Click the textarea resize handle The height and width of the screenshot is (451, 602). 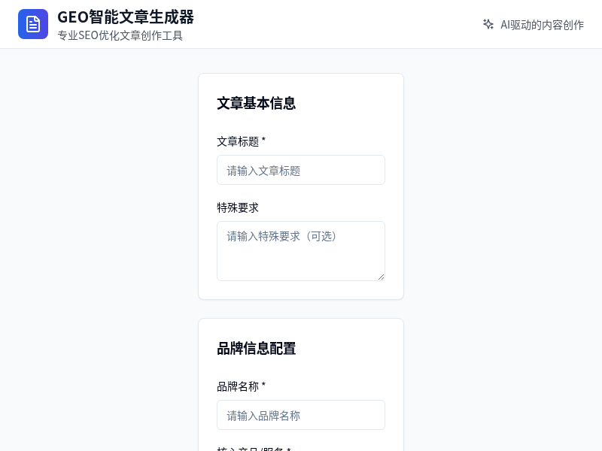point(381,276)
